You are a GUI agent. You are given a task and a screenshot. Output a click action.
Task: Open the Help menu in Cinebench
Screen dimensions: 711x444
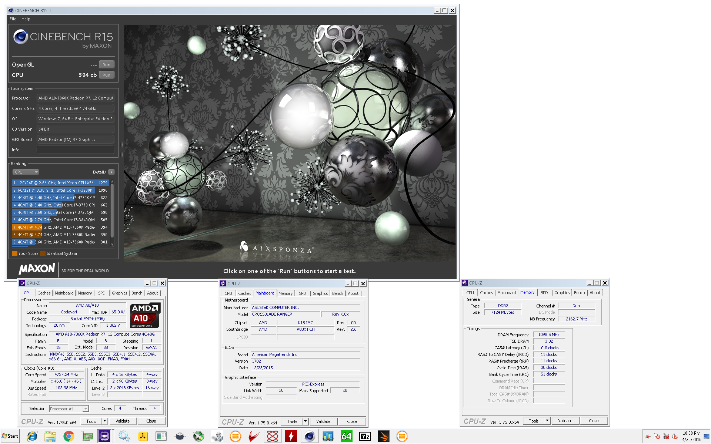pos(26,19)
